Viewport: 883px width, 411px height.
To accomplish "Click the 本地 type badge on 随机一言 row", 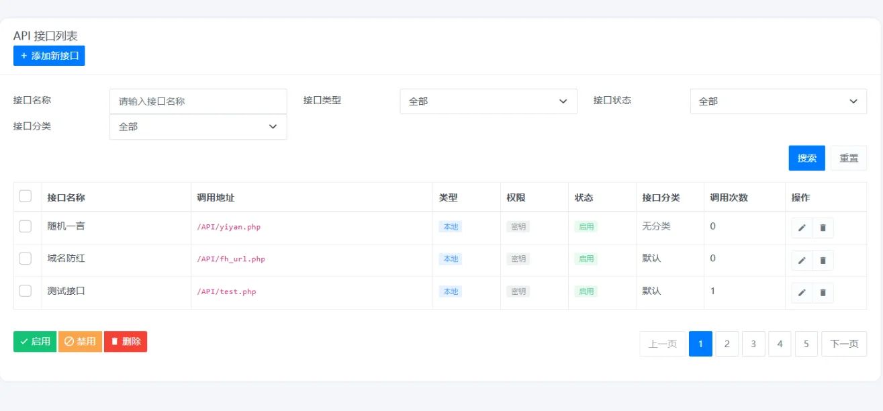I will coord(450,227).
